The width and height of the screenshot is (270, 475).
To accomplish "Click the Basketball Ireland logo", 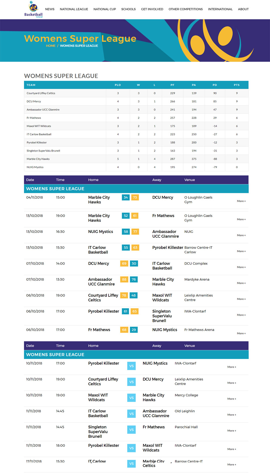I will pos(33,9).
